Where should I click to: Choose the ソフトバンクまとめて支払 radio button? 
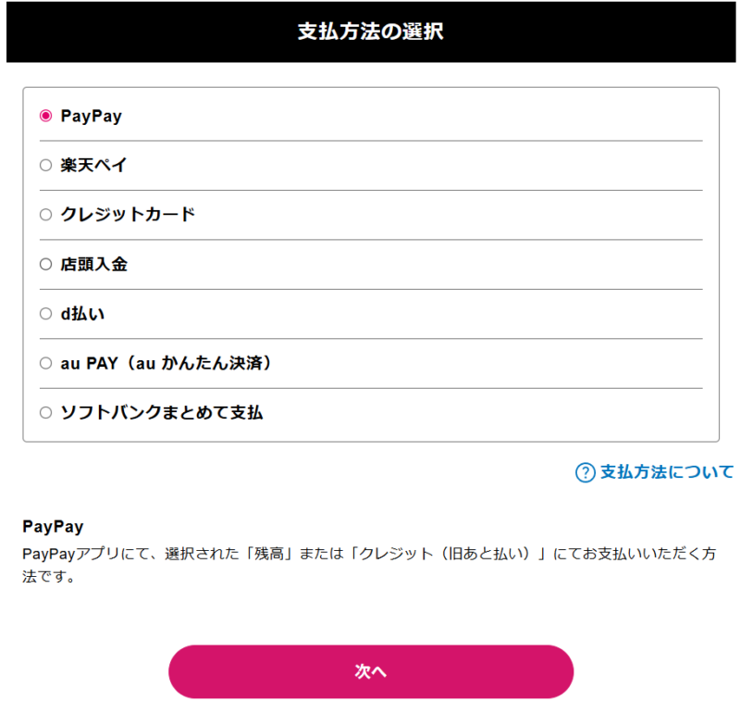tap(45, 413)
